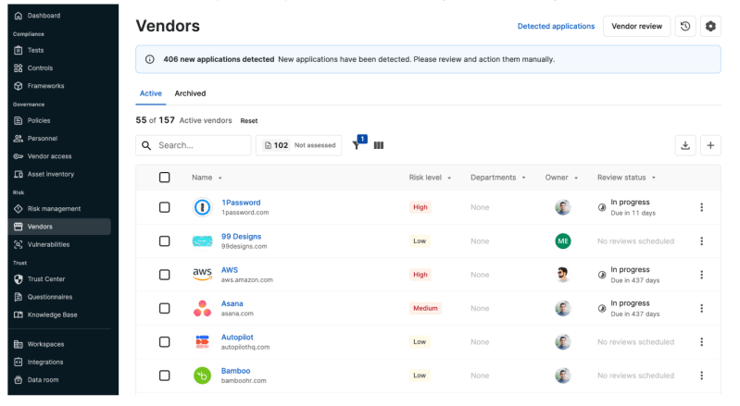Go to Integrations

click(x=44, y=363)
